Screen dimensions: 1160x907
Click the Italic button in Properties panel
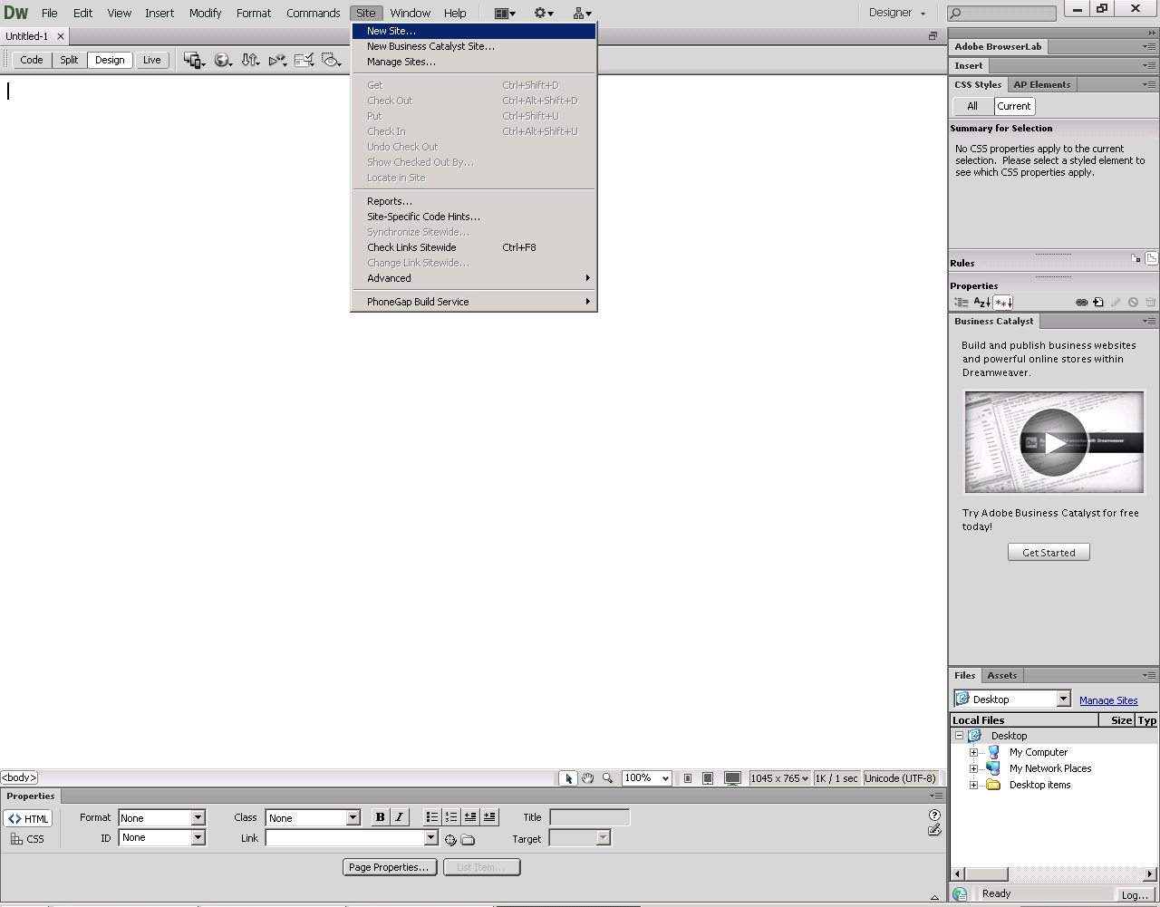click(x=399, y=817)
